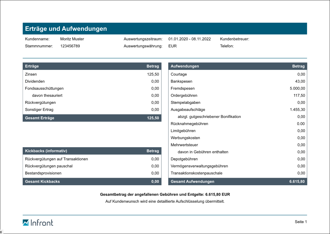Select the Ausgabeaufschläge row label
Viewport: 330px width, 234px height.
[188, 110]
